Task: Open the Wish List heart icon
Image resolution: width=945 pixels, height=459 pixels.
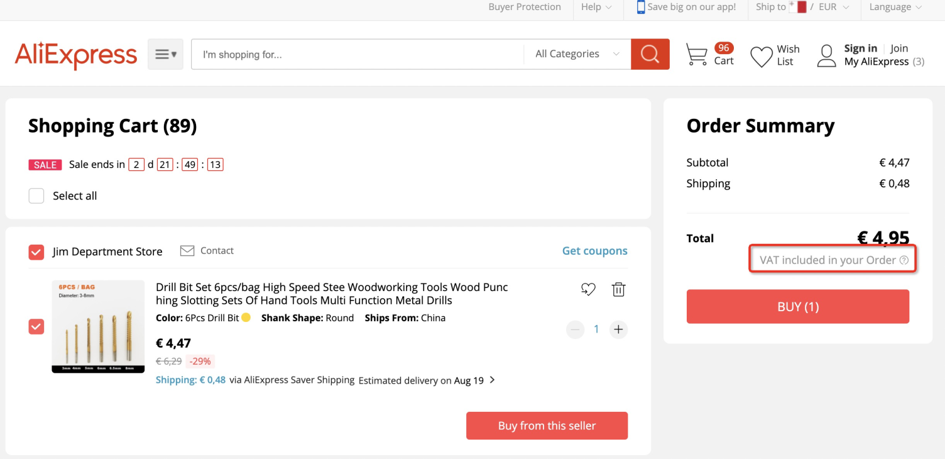Action: tap(762, 56)
